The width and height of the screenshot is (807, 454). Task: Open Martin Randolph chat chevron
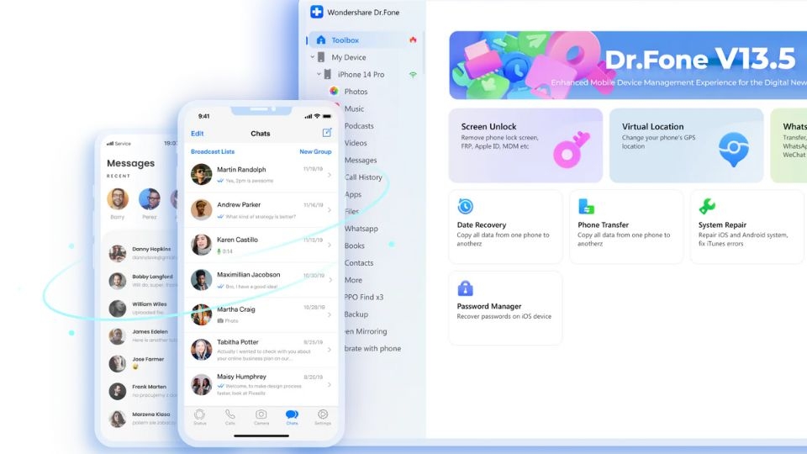(x=330, y=175)
